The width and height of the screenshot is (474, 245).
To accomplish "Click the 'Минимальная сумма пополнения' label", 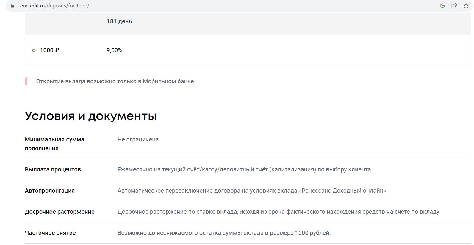I will tap(54, 144).
